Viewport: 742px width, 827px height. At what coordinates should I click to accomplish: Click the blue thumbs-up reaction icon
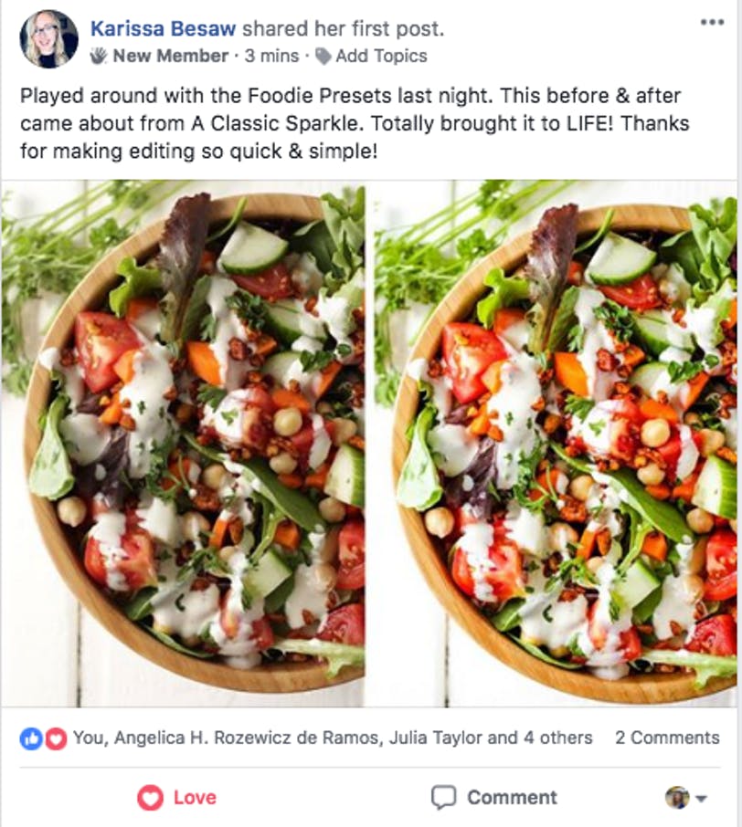tap(31, 738)
